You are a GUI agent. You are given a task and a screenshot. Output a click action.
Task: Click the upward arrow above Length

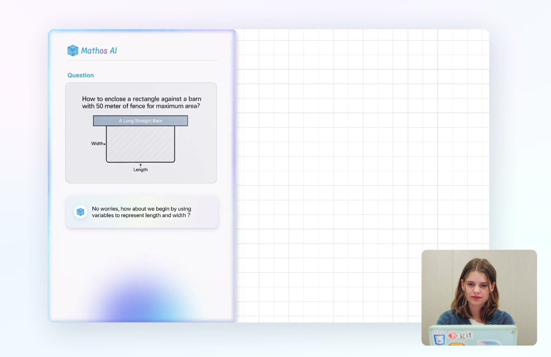141,165
